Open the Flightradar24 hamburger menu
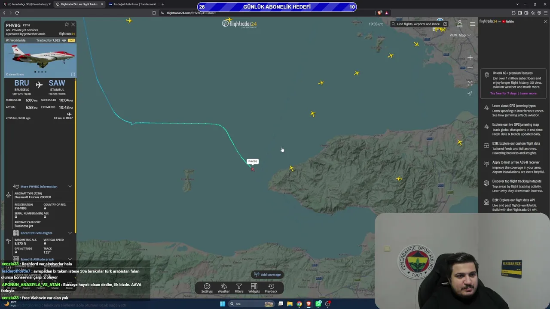The width and height of the screenshot is (550, 309). click(x=473, y=24)
